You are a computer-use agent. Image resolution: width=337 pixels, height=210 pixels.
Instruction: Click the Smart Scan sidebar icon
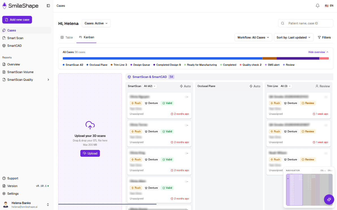(x=4, y=38)
